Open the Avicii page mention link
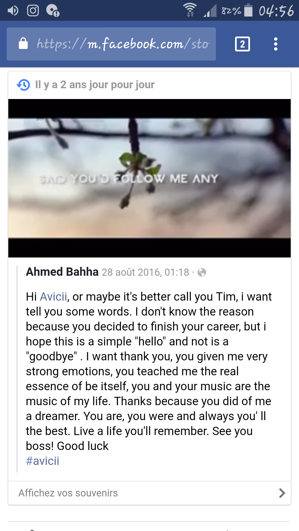The image size is (299, 531). 53,297
